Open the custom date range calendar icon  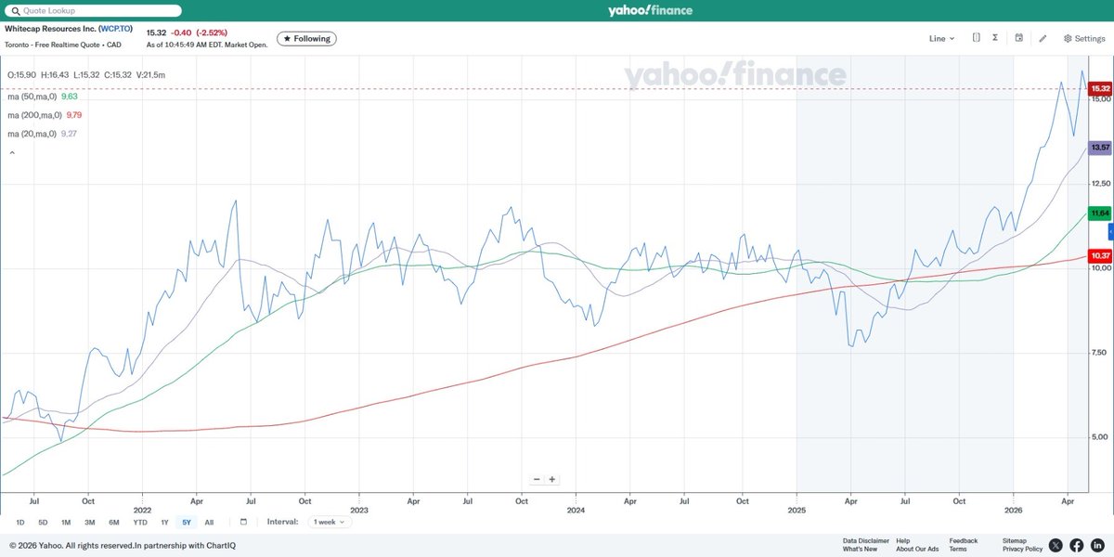coord(243,522)
